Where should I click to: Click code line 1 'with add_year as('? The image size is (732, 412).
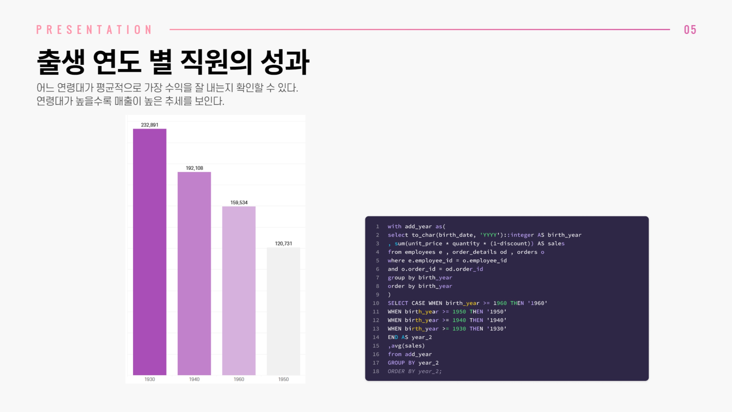[416, 226]
